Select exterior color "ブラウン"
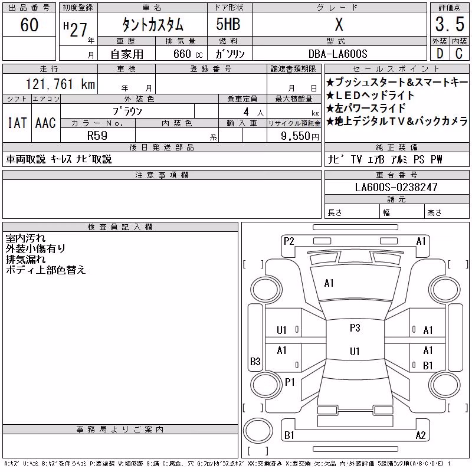This screenshot has width=472, height=472. pyautogui.click(x=127, y=112)
